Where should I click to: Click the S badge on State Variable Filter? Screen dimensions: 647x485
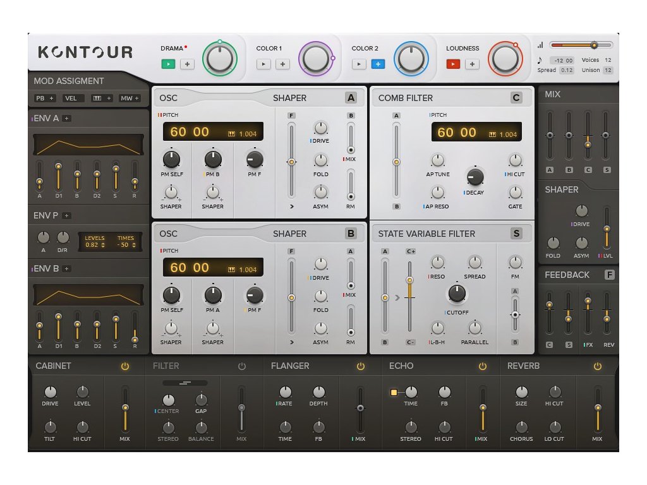pos(517,234)
